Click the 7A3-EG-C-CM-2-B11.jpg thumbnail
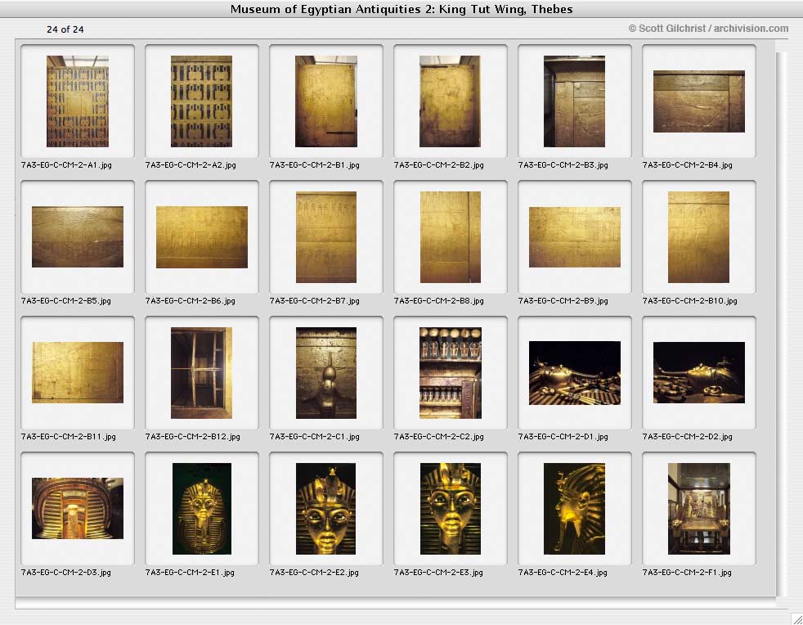The image size is (803, 625). tap(78, 372)
